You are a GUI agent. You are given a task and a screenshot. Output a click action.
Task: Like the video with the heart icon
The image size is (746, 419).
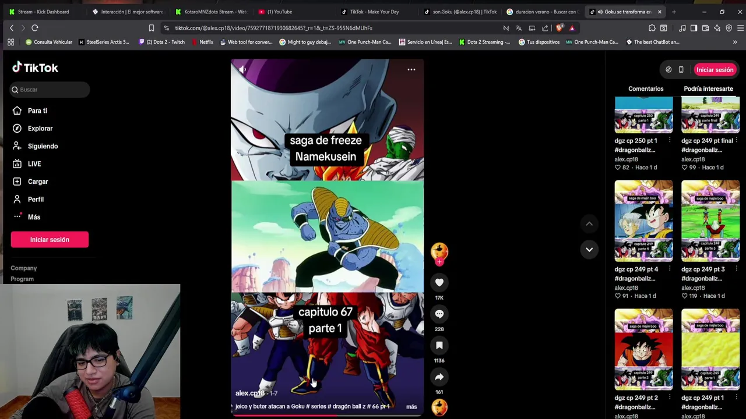click(x=439, y=282)
